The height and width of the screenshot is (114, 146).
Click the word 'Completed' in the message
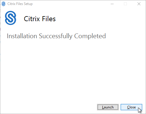[90, 36]
